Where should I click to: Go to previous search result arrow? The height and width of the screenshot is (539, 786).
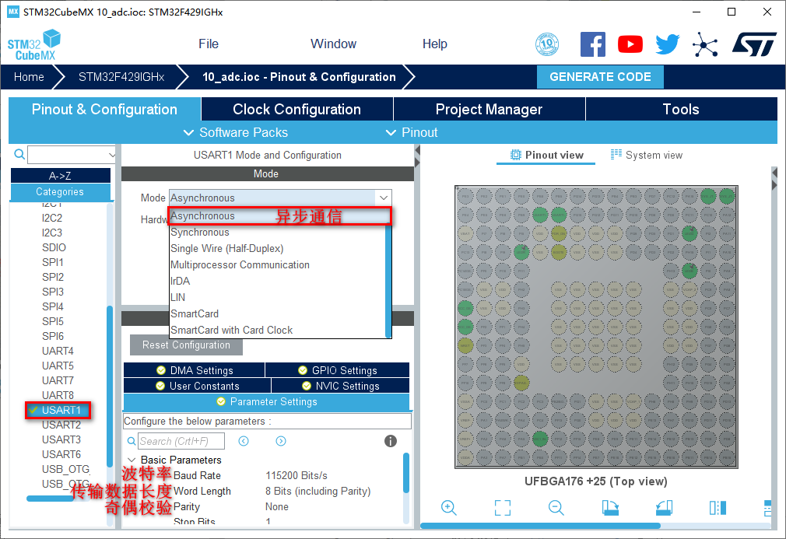244,441
